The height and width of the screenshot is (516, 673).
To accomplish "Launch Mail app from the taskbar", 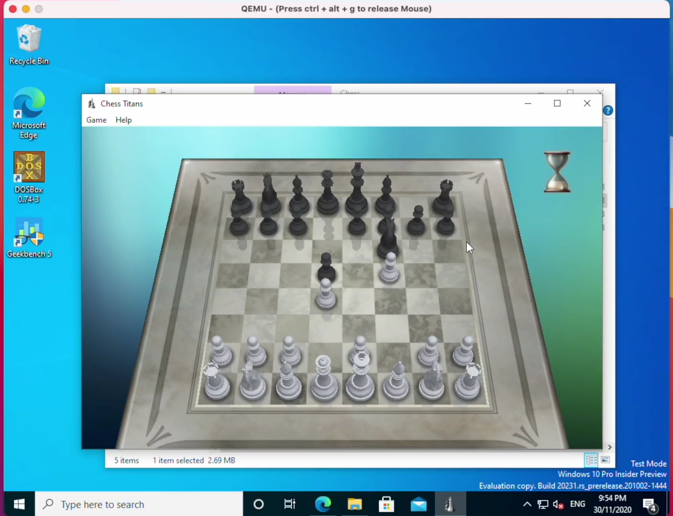I will point(419,504).
